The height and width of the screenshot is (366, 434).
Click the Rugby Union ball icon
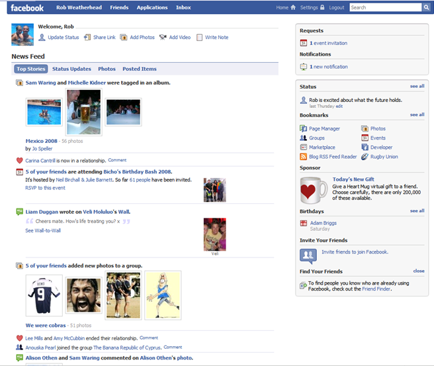coord(365,157)
